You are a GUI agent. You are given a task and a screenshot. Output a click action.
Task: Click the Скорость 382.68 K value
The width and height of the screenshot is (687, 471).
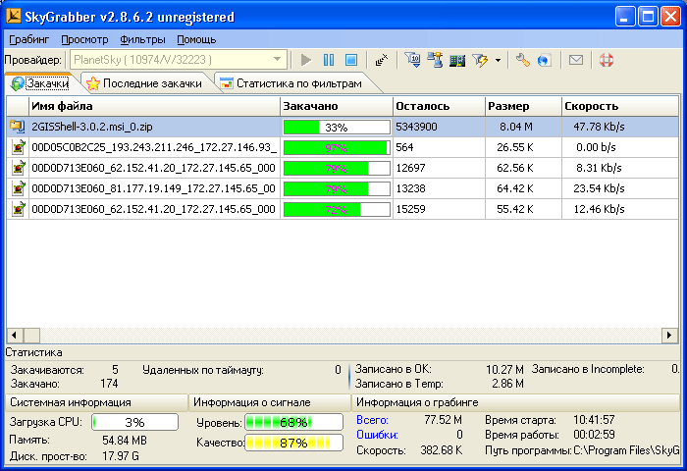[442, 450]
